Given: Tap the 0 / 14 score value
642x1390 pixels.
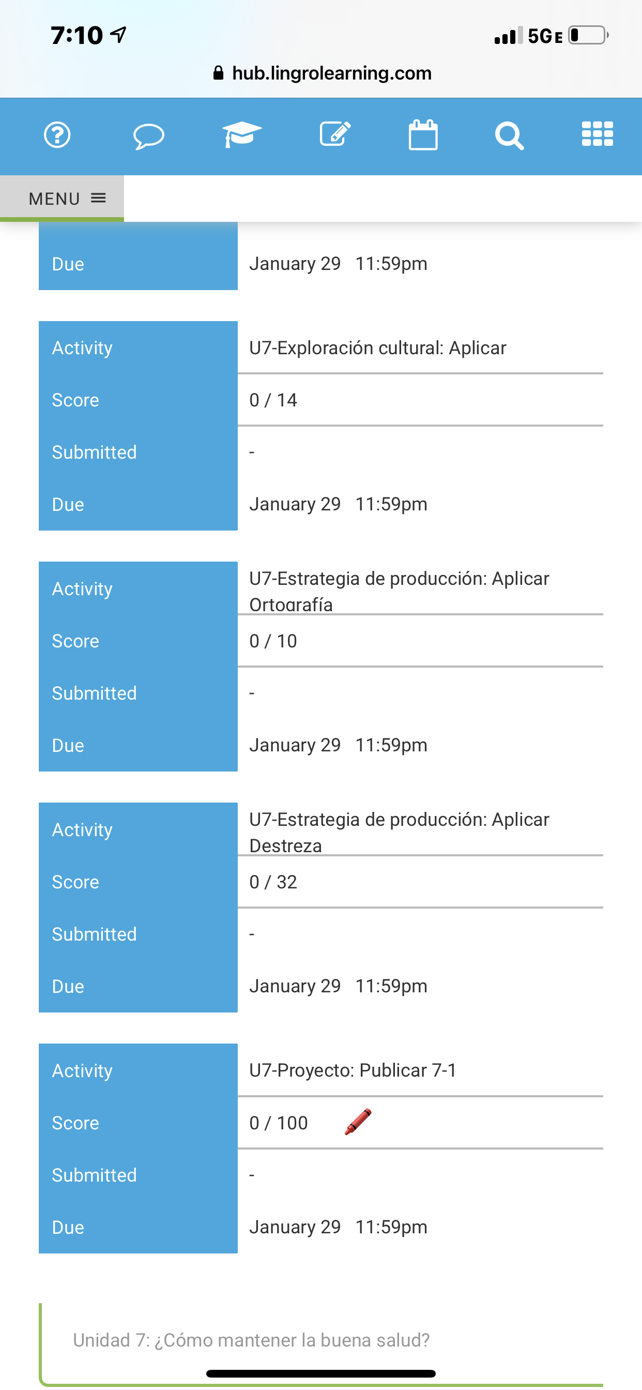Looking at the screenshot, I should point(273,400).
